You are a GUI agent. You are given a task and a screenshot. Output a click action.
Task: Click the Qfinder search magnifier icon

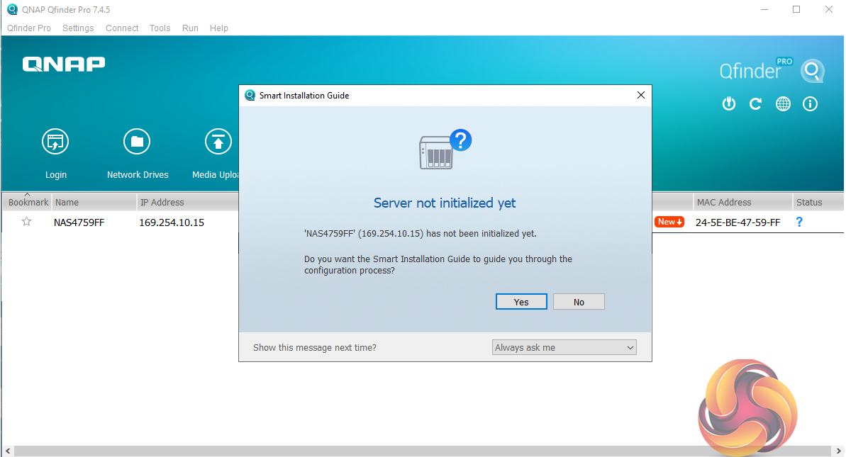[x=813, y=71]
